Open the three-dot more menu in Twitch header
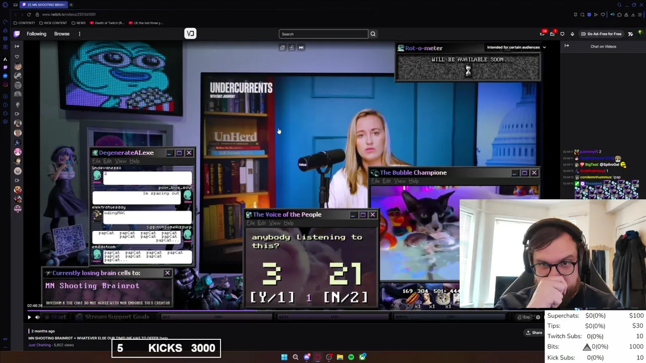Viewport: 646px width, 363px height. (x=79, y=34)
